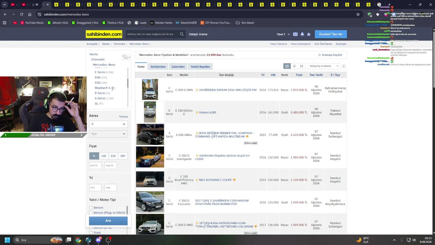Viewport: 435px width, 245px height.
Task: Click the vehicle category change icon
Action: tap(126, 57)
